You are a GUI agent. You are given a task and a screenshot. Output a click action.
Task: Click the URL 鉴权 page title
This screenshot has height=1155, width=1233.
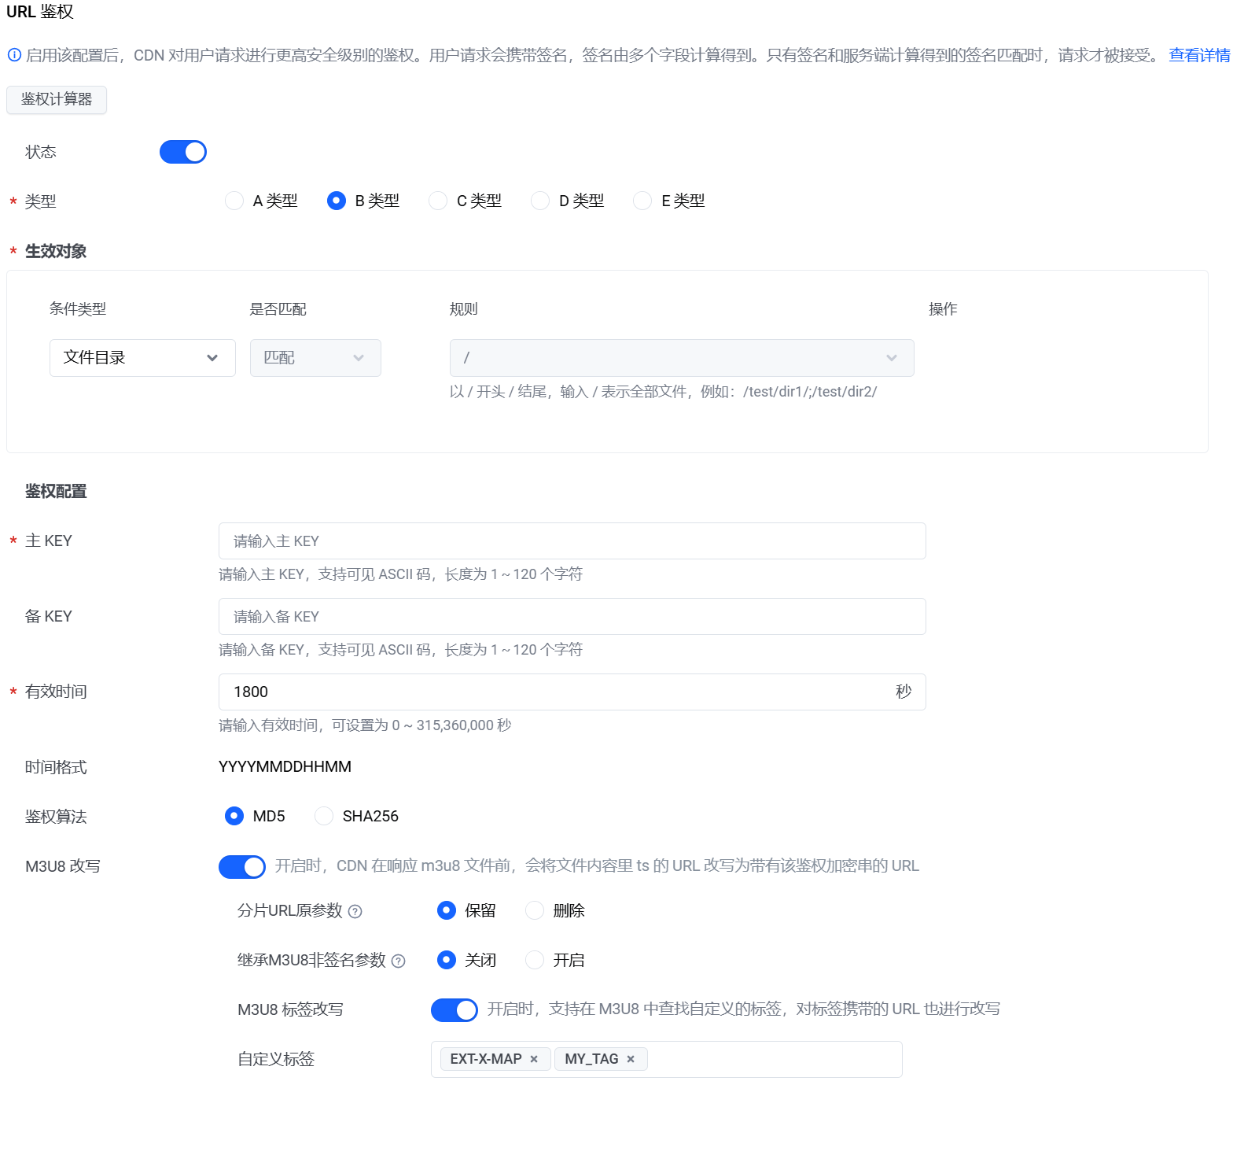[x=40, y=12]
